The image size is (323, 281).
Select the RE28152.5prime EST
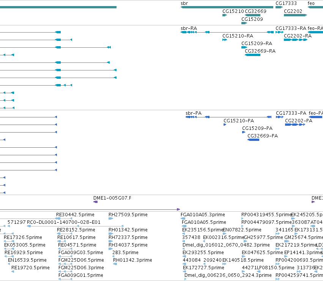(x=65, y=234)
